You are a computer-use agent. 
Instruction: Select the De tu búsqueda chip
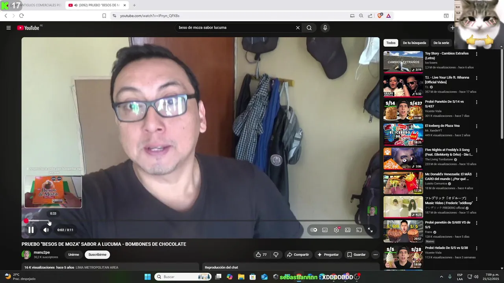(414, 43)
